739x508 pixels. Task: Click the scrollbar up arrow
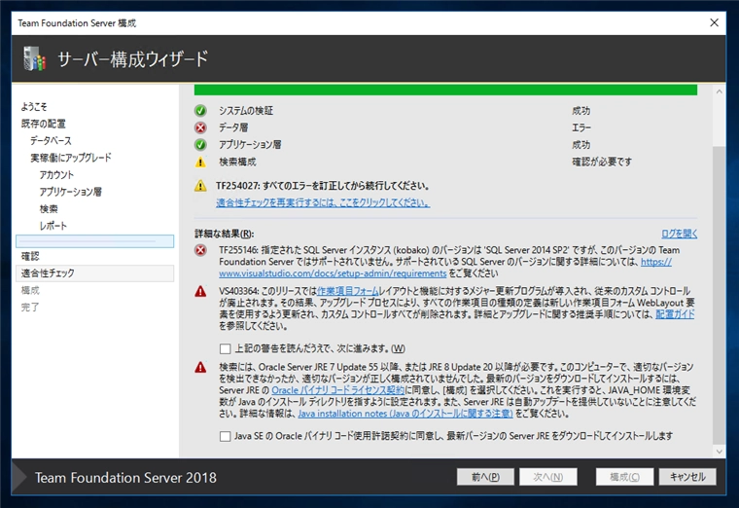click(719, 91)
